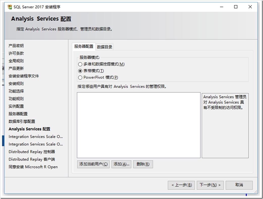Minimize the installer window
The image size is (263, 199).
pos(222,7)
